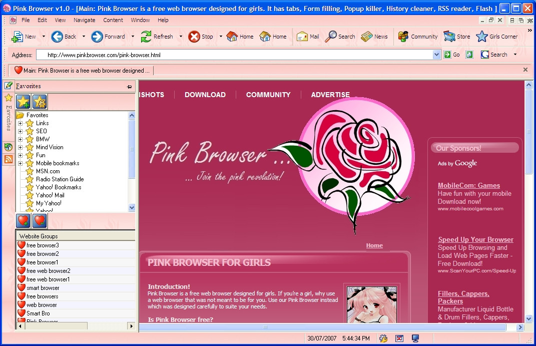
Task: Expand the Mobile bookmarks folder
Action: [x=20, y=163]
